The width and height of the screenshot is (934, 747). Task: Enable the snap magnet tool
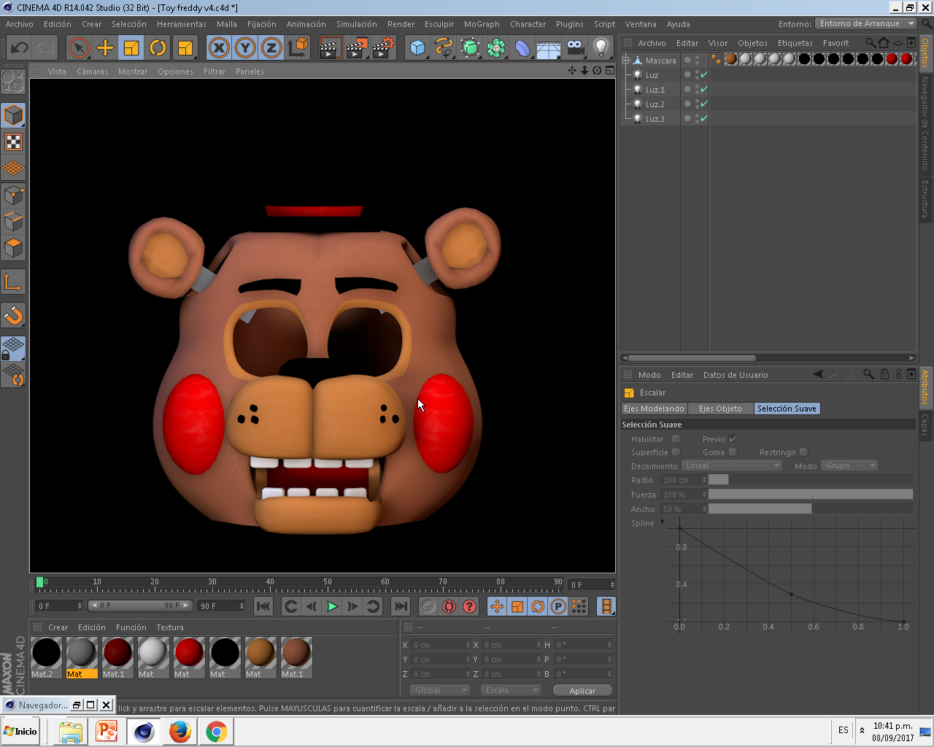pos(13,315)
